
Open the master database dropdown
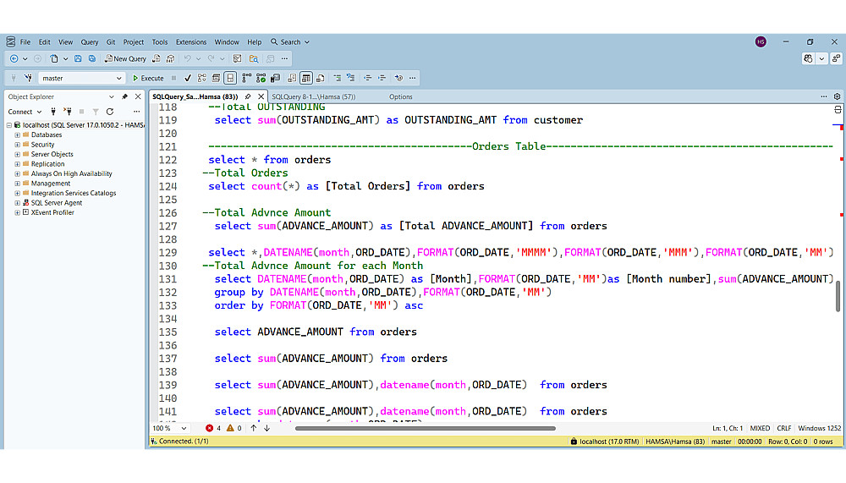(x=81, y=79)
